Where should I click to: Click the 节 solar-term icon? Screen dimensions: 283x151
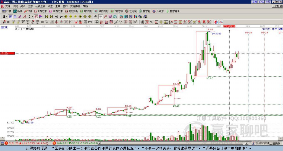(x=110, y=17)
